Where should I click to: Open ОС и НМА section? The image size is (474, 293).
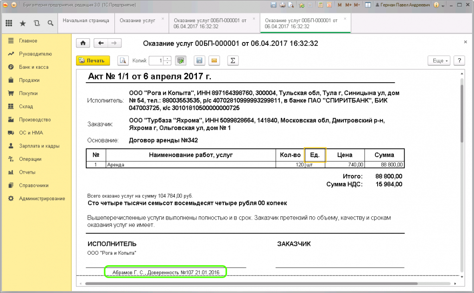coord(31,133)
